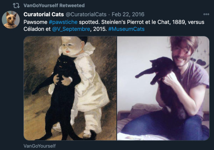Image resolution: width=214 pixels, height=150 pixels.
Task: Open the Feb 22, 2016 timestamp
Action: [x=128, y=14]
